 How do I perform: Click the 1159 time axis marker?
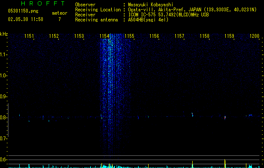point(229,36)
